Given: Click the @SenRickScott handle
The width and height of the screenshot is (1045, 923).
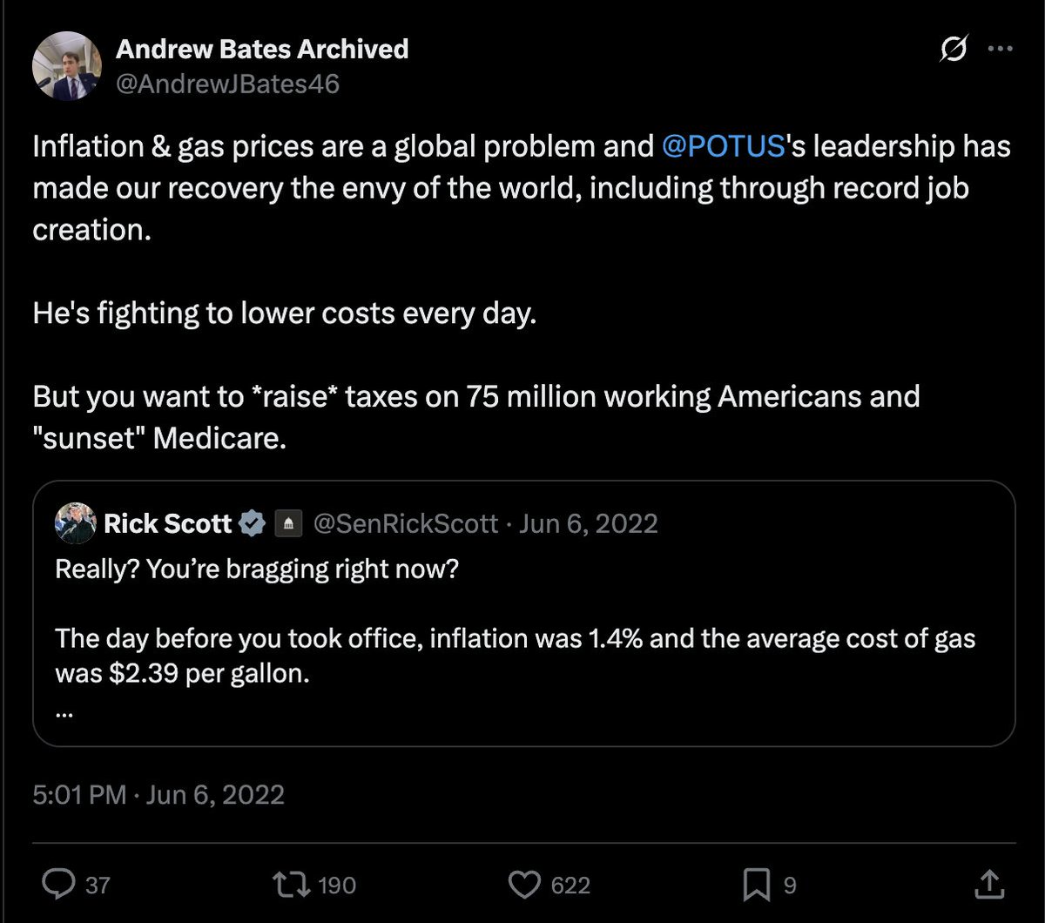Looking at the screenshot, I should click(x=405, y=523).
